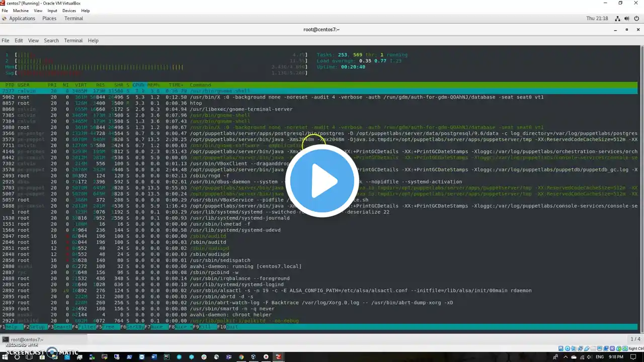The height and width of the screenshot is (362, 644).
Task: Sort by the VIRT column header
Action: pos(81,85)
